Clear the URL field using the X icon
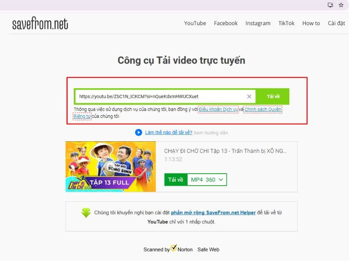 pyautogui.click(x=249, y=96)
